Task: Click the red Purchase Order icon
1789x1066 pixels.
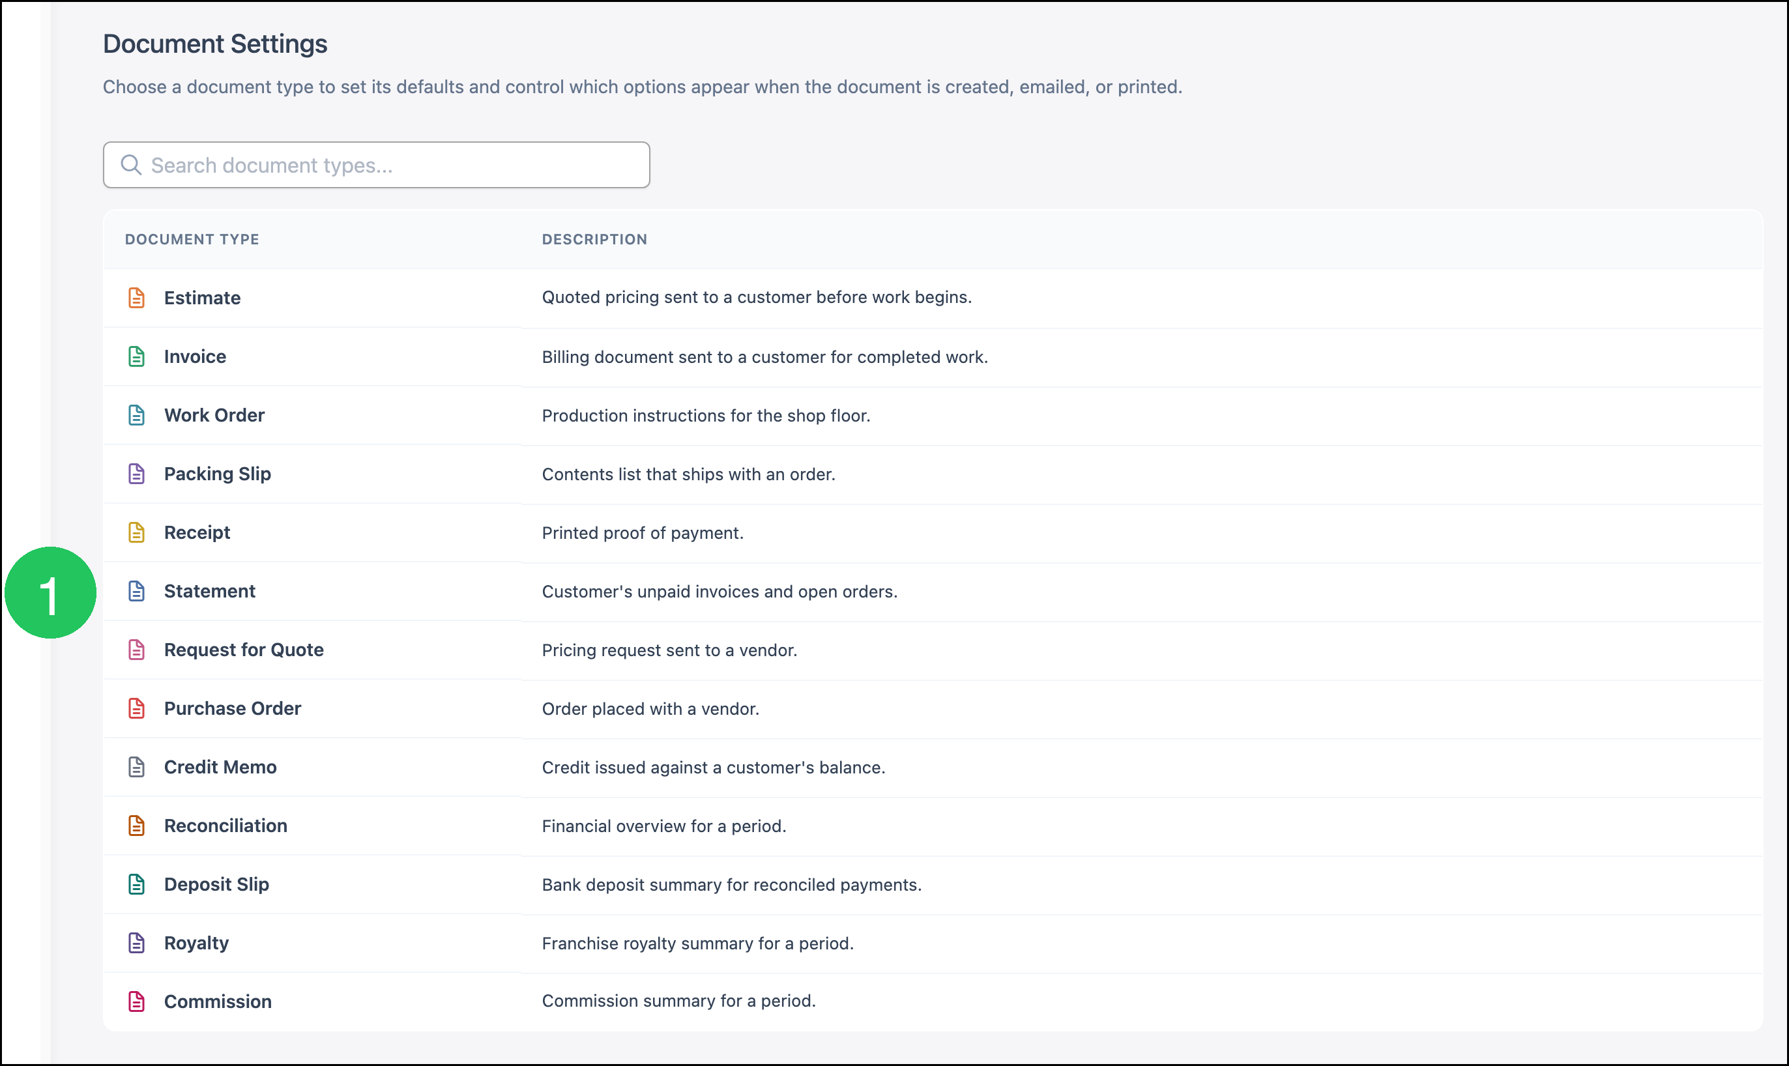Action: (136, 708)
